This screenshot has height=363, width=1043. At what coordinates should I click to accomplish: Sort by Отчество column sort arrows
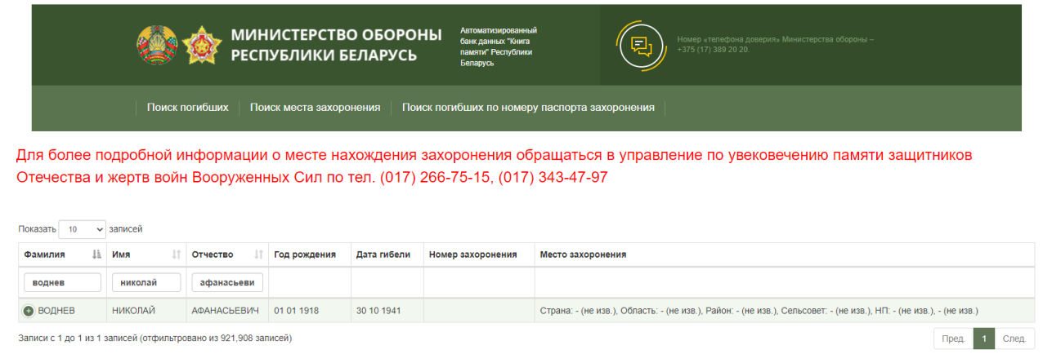[x=259, y=255]
